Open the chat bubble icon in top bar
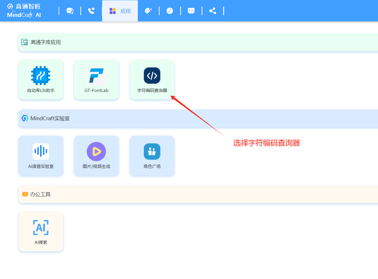The width and height of the screenshot is (378, 279). [70, 11]
